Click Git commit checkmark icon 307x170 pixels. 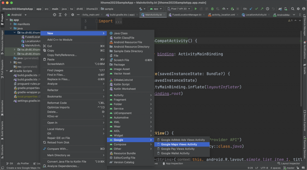click(257, 9)
